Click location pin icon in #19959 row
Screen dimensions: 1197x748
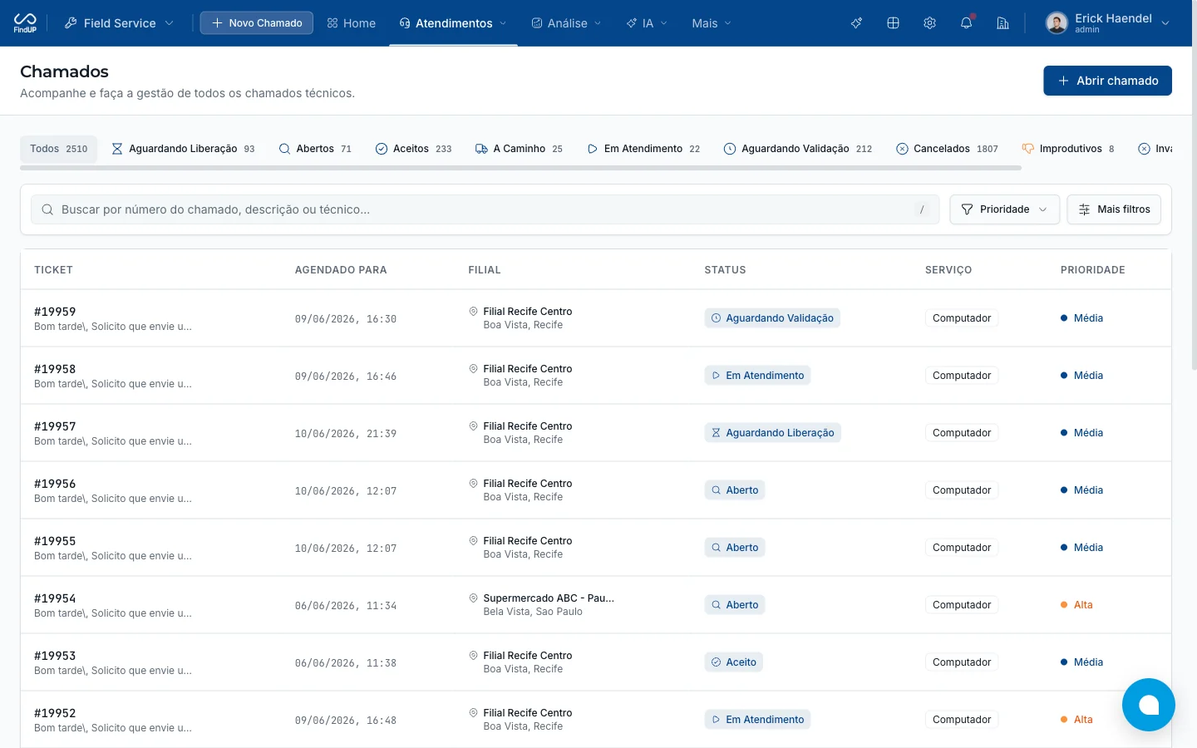[x=473, y=312]
